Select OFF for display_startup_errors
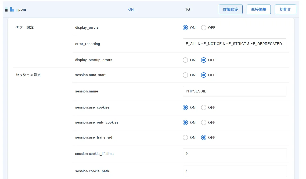This screenshot has height=179, width=306. 204,60
